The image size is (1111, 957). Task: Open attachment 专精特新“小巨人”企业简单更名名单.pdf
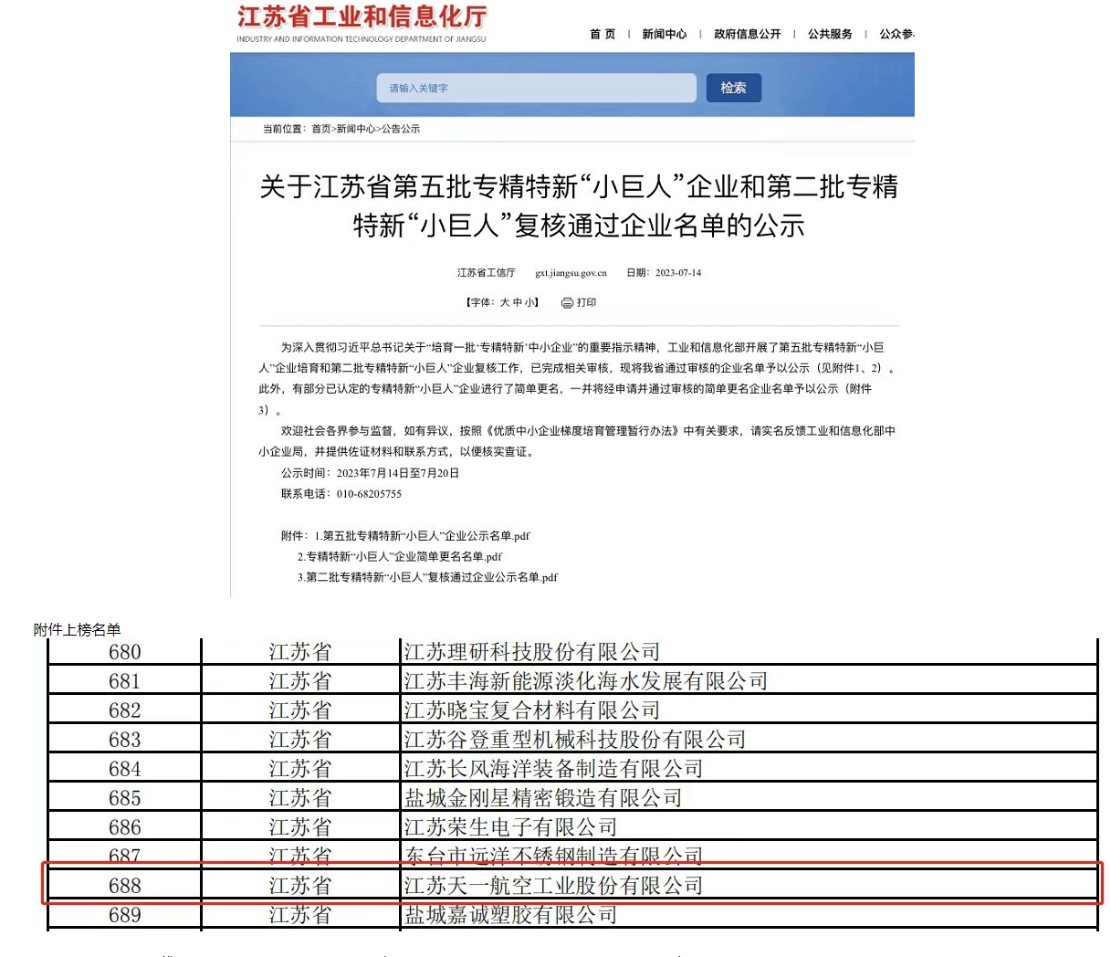404,556
